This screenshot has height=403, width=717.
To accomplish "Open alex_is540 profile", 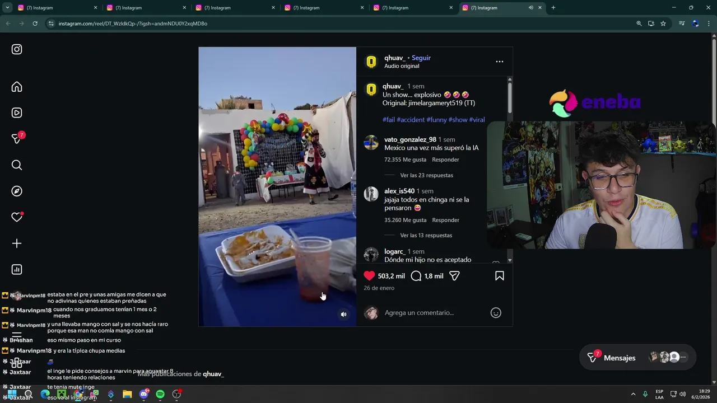I will point(399,191).
